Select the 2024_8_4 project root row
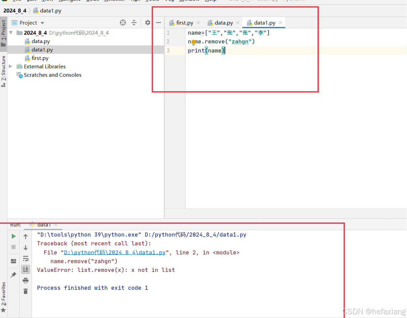 (x=86, y=33)
